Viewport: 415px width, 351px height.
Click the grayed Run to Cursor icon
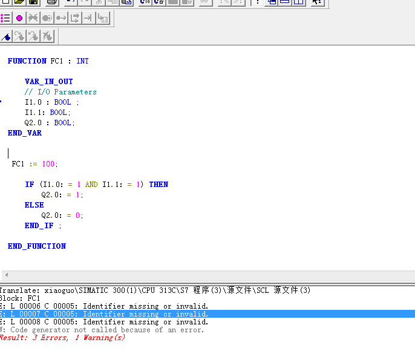89,18
